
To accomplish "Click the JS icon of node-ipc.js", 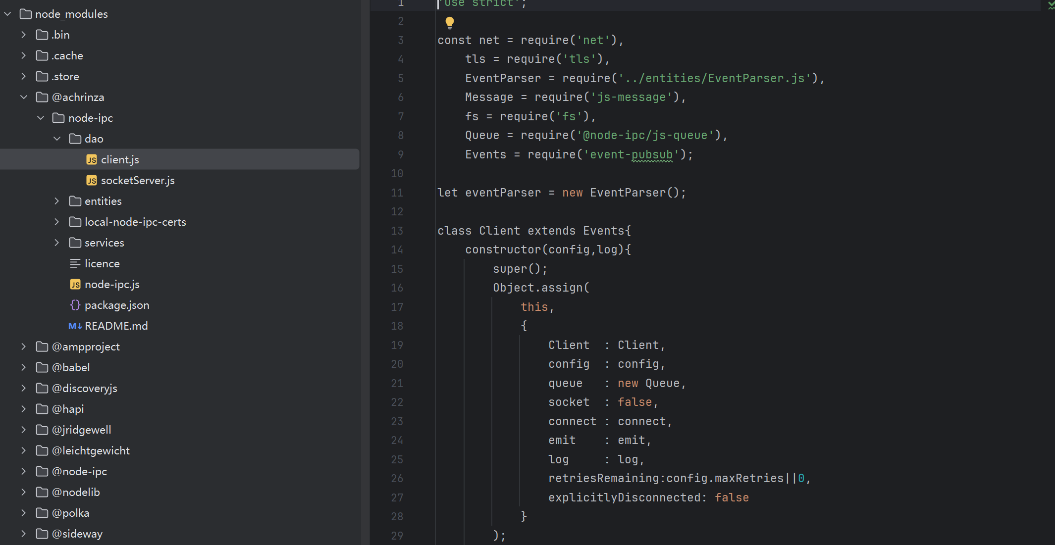I will tap(75, 285).
